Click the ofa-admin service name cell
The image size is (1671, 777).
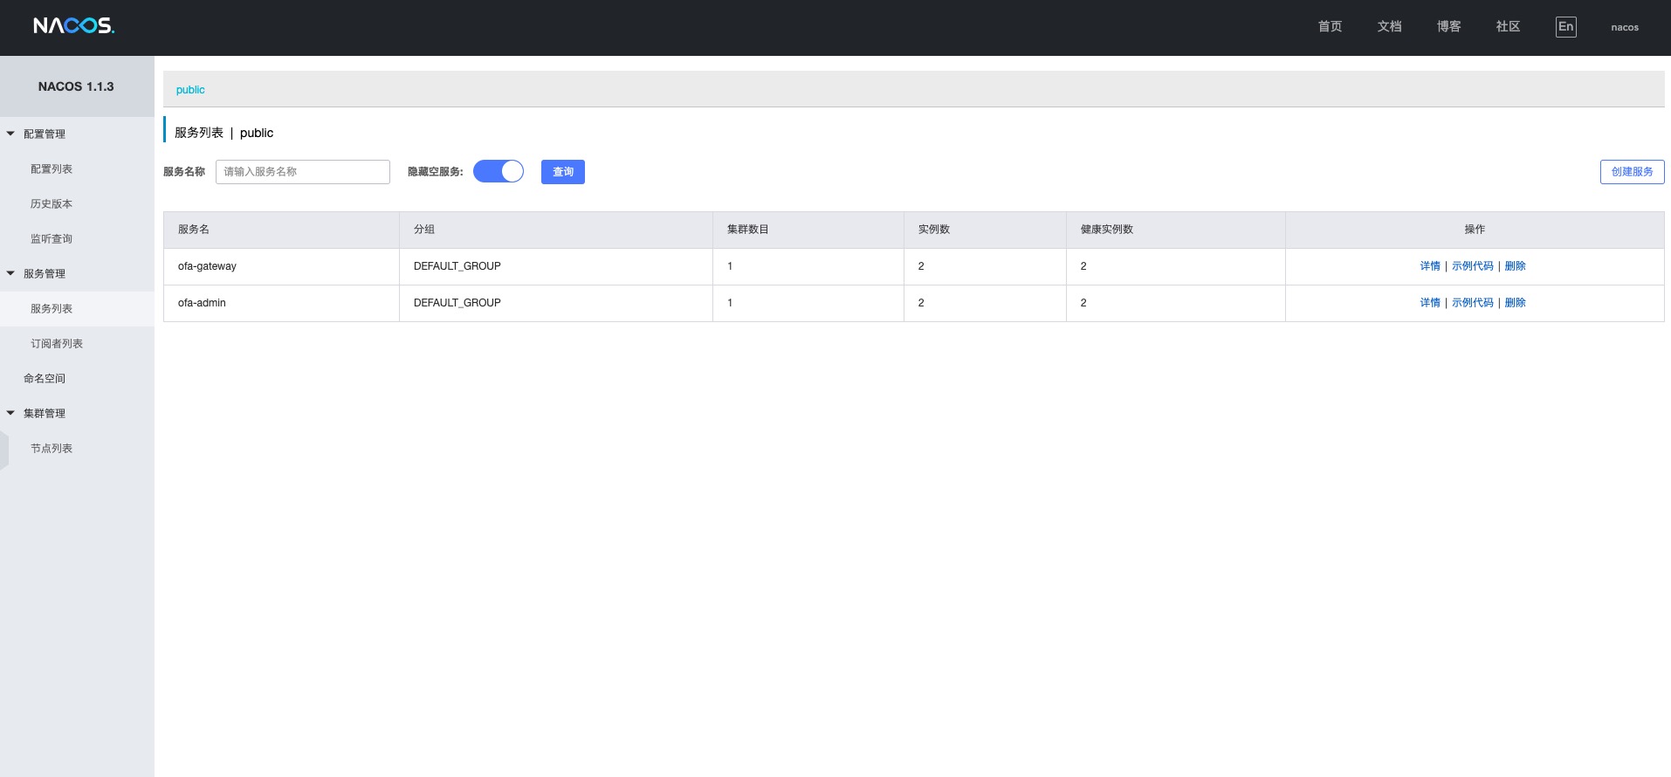coord(281,303)
